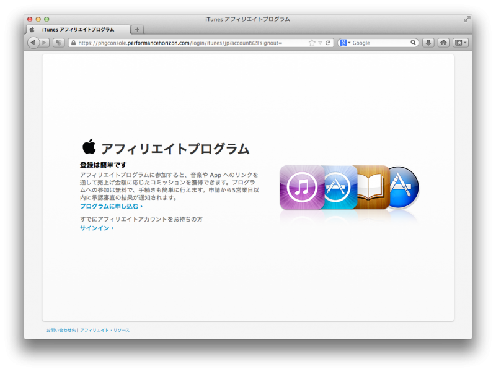Close the window with the red button

tap(30, 19)
